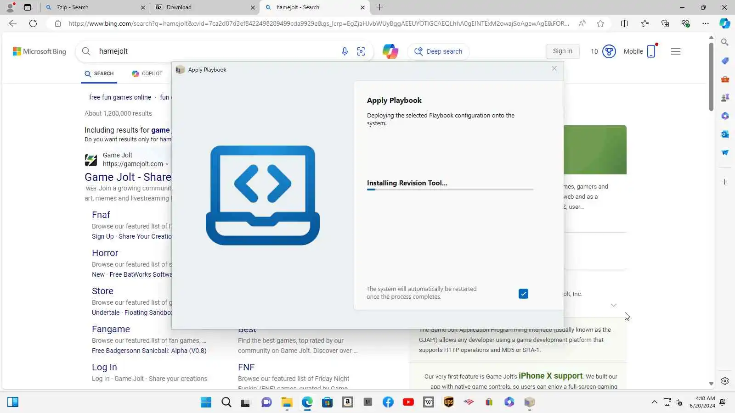Open the Log In sublink
Screen dimensions: 735x413
coord(104,367)
